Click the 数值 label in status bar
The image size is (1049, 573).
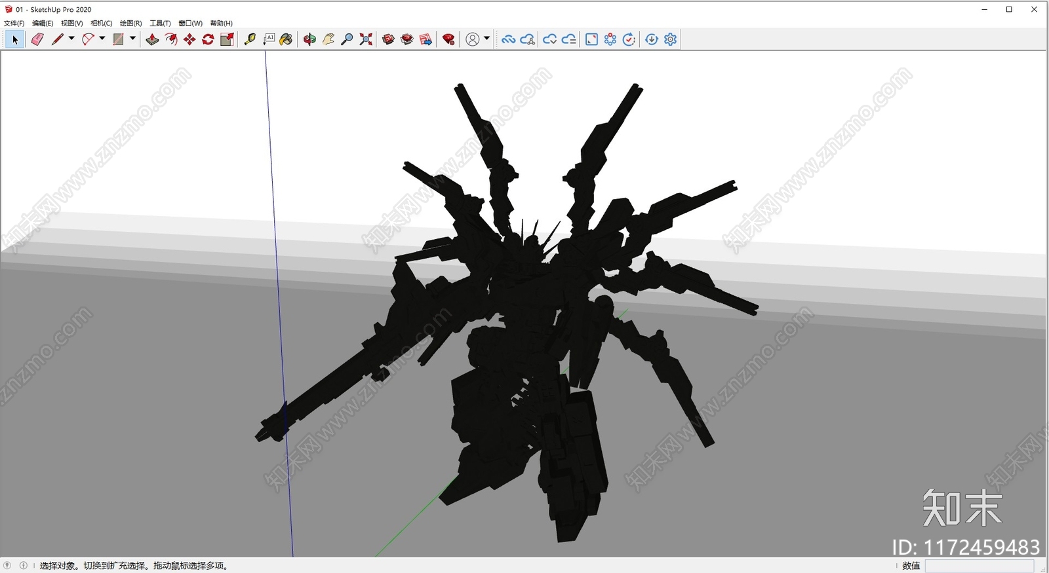click(x=911, y=566)
